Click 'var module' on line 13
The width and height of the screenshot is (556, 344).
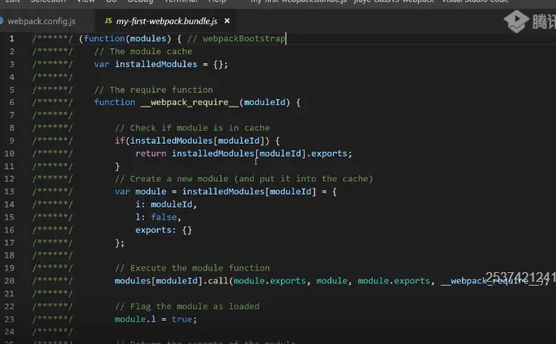[x=141, y=191]
